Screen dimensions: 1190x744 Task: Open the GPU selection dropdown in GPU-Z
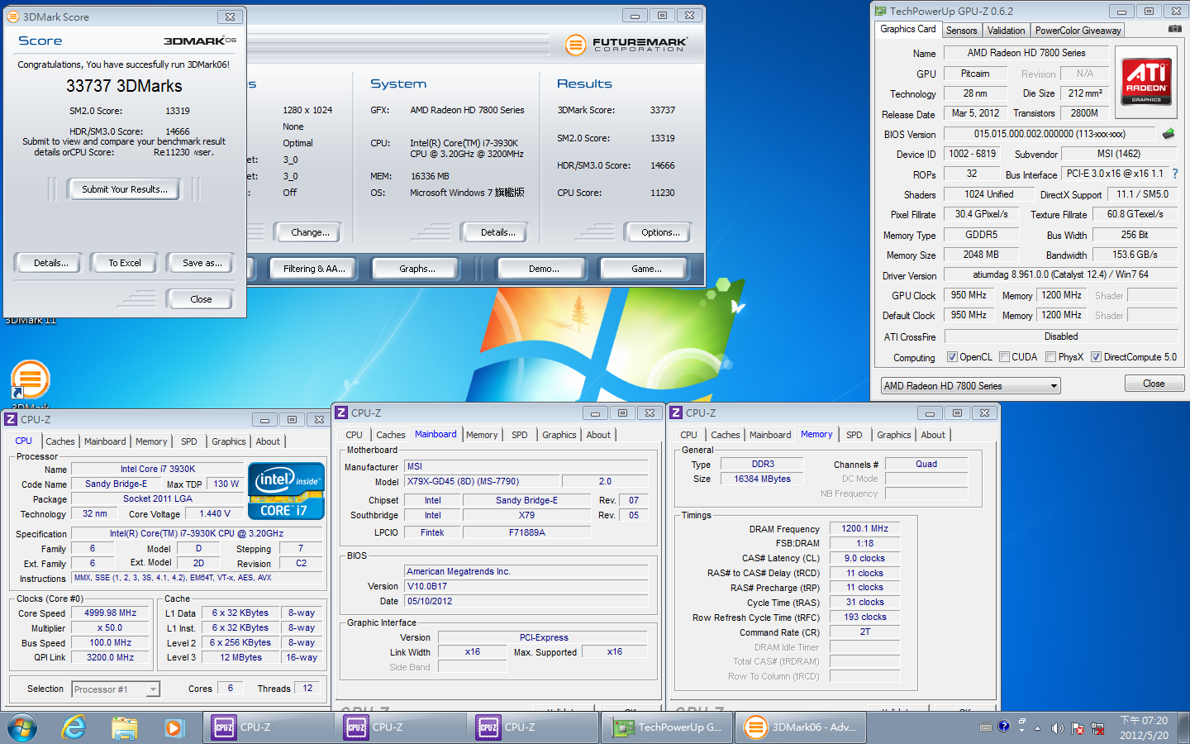point(970,386)
